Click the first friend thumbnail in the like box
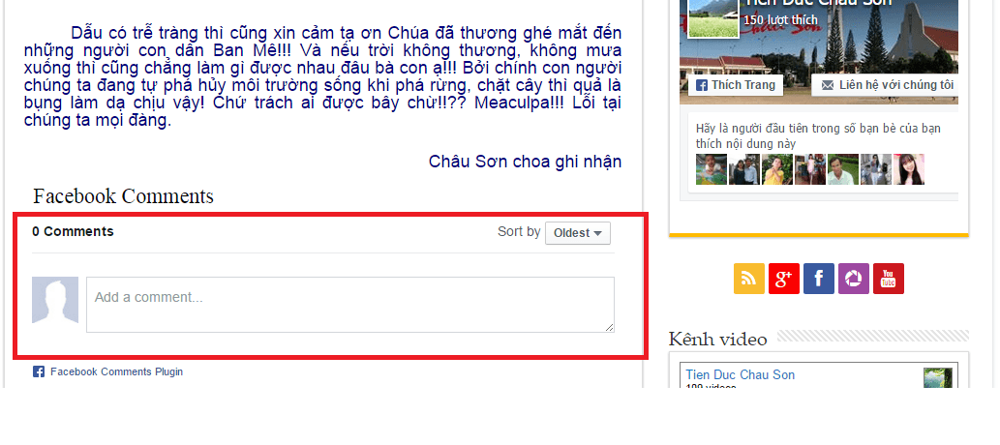 (x=712, y=169)
